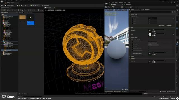This screenshot has width=179, height=100.
Task: Open the Asset menu in the material editor
Action: (116, 2)
